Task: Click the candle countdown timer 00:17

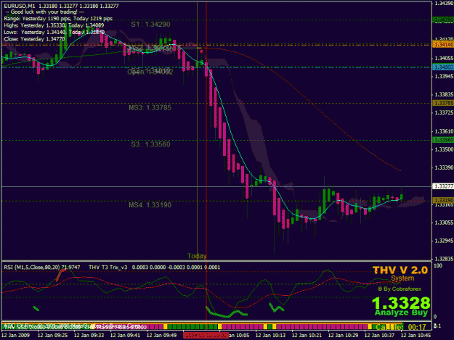Action: 417,327
